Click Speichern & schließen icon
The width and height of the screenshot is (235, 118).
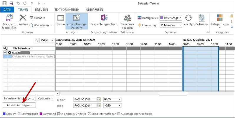[x=9, y=19]
